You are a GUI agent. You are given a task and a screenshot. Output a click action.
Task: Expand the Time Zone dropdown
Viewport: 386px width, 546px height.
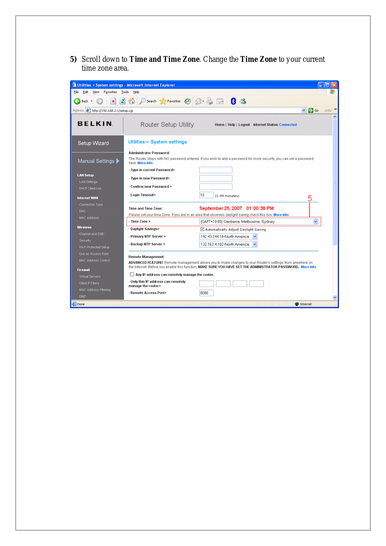(x=315, y=221)
